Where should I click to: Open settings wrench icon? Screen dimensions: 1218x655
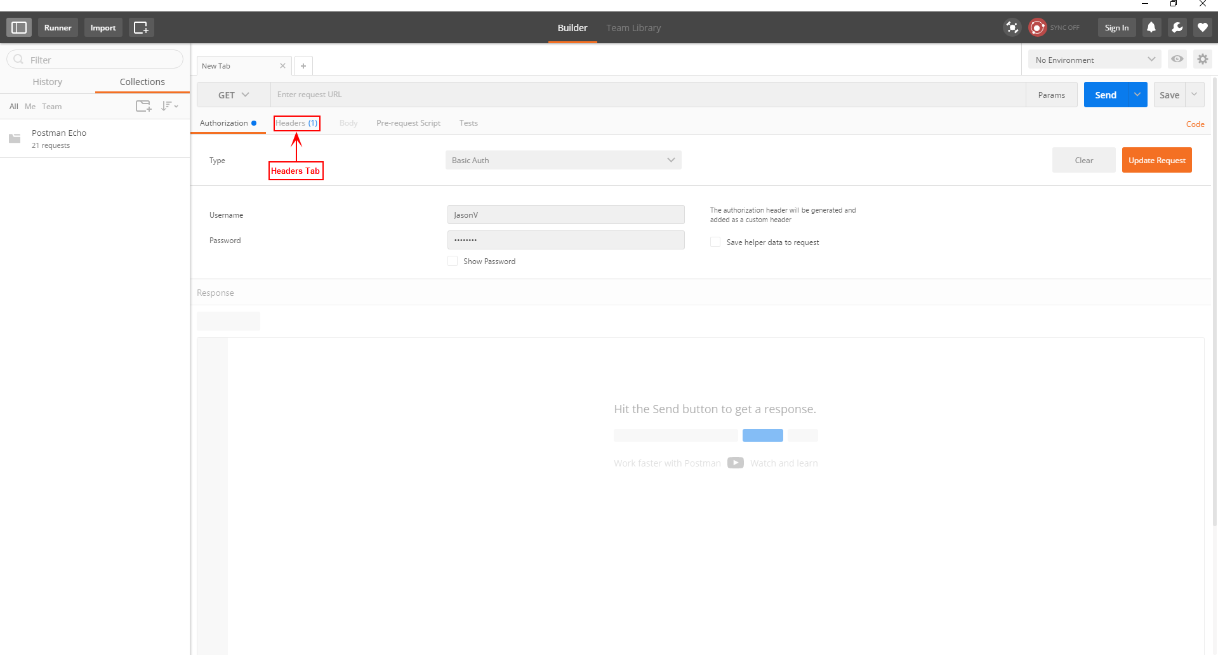tap(1177, 27)
